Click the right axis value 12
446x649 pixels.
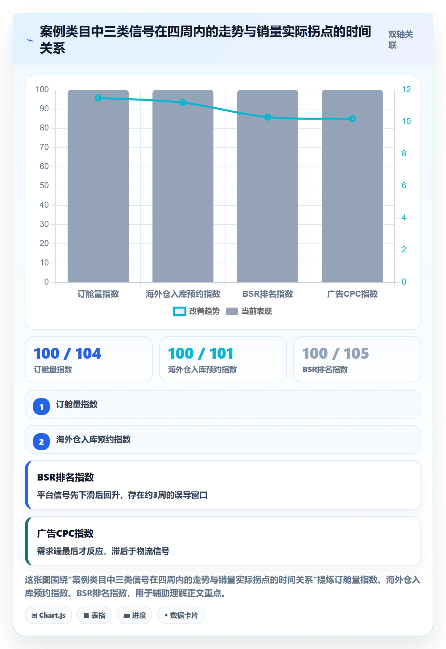406,90
